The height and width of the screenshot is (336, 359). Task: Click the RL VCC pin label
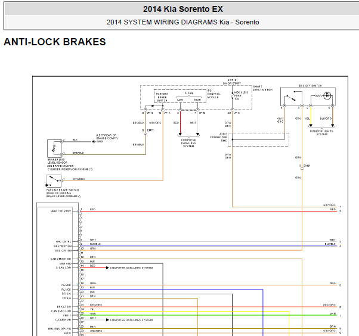pyautogui.click(x=66, y=290)
